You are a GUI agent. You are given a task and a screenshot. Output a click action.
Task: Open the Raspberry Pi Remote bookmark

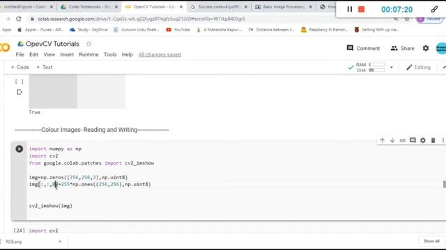pyautogui.click(x=324, y=29)
